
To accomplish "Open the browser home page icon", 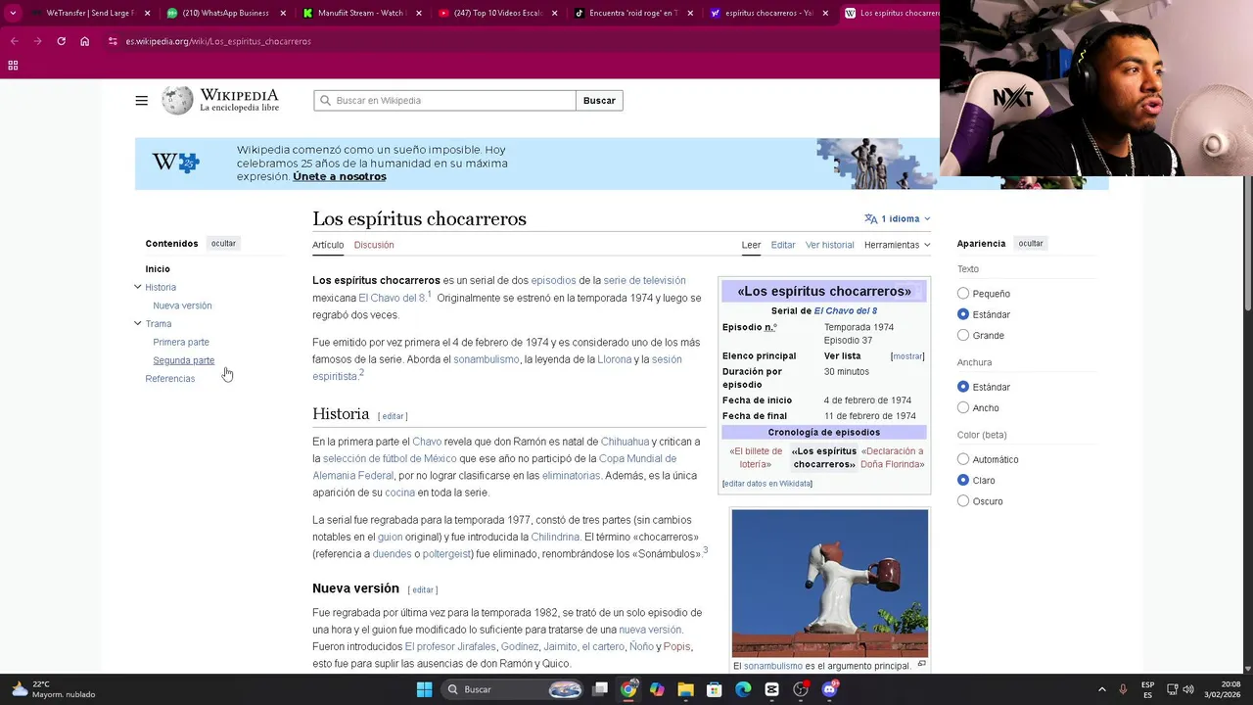I will click(x=84, y=41).
